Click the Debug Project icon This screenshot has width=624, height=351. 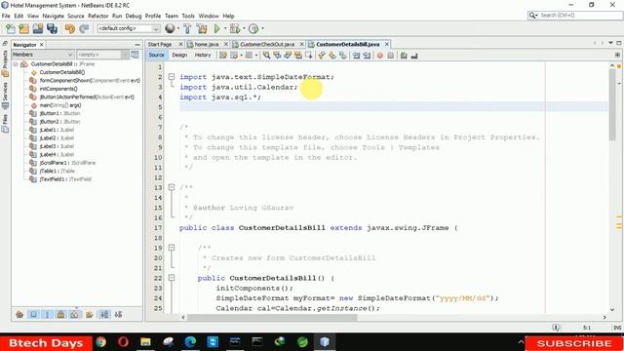tap(235, 28)
